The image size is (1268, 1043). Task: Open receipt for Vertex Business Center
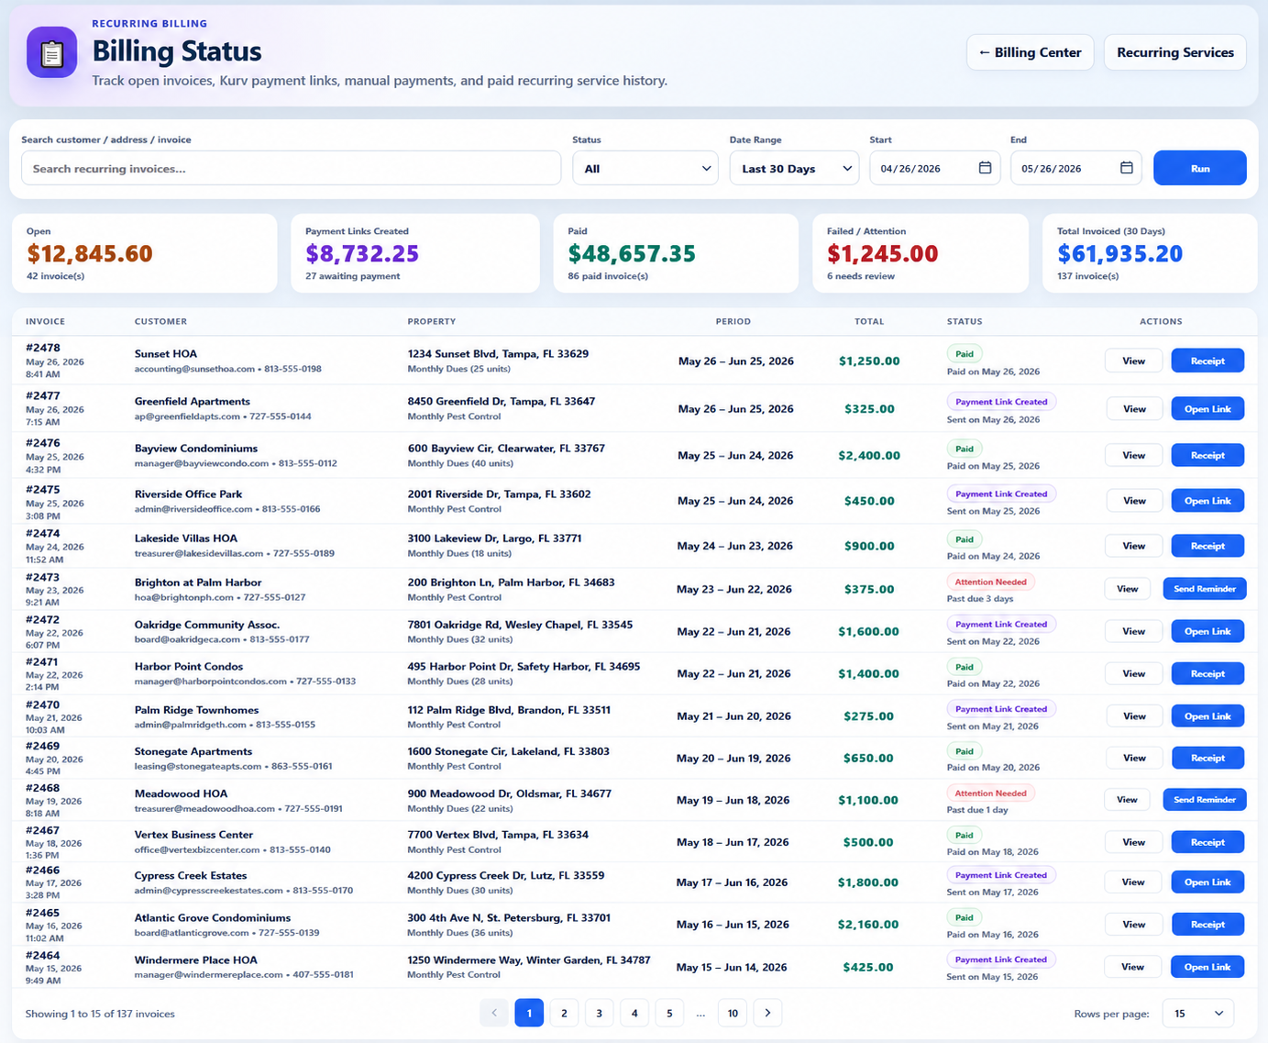click(1207, 842)
